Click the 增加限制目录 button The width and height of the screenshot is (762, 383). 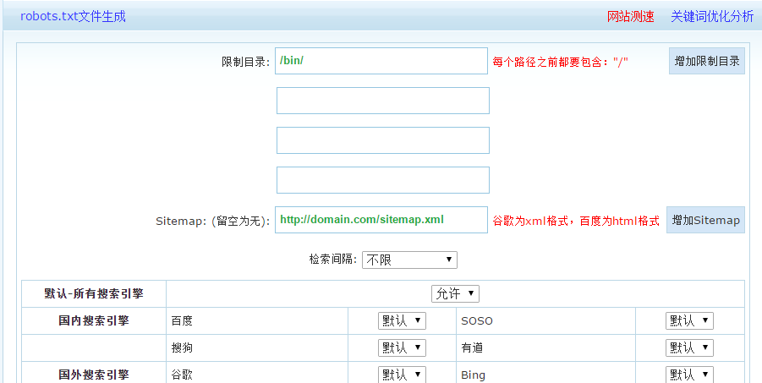[x=706, y=61]
